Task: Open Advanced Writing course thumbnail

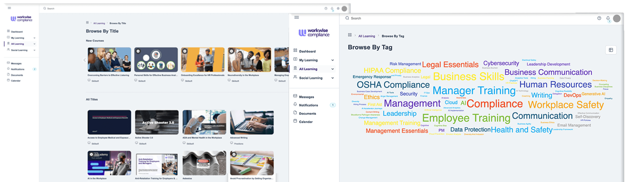Action: (x=252, y=122)
